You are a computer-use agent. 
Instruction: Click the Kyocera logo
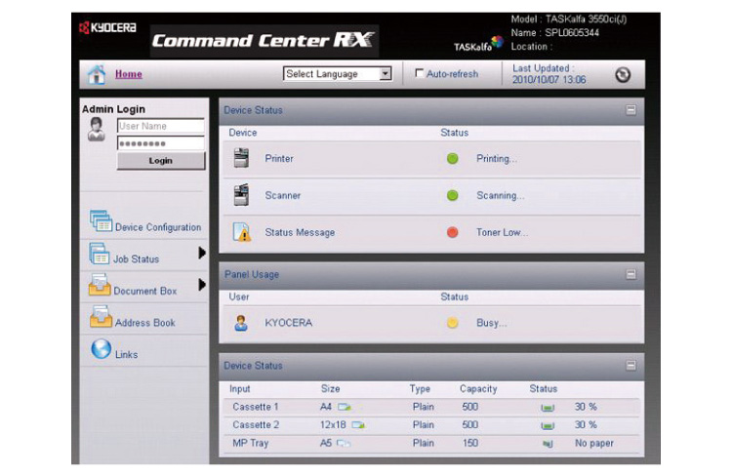coord(107,27)
